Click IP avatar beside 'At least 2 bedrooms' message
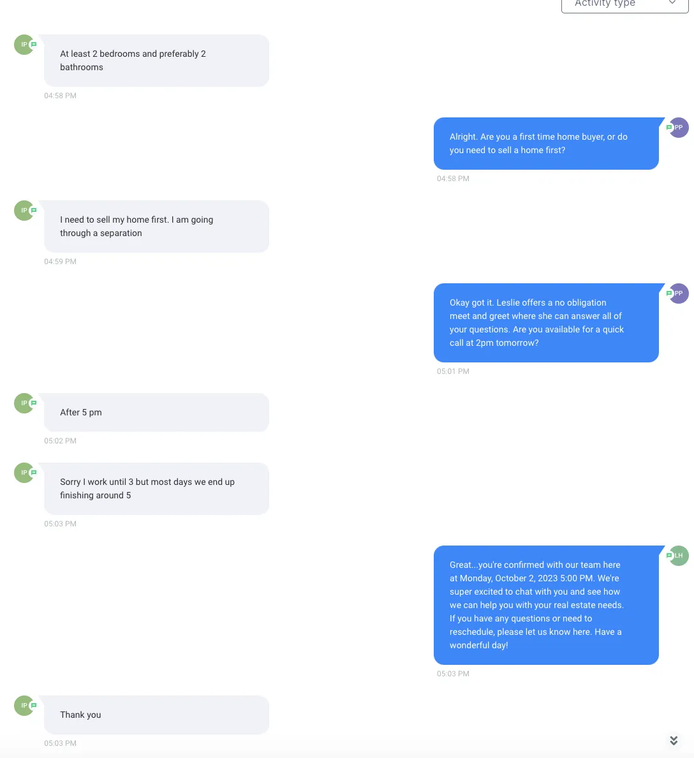The image size is (694, 758). tap(24, 45)
